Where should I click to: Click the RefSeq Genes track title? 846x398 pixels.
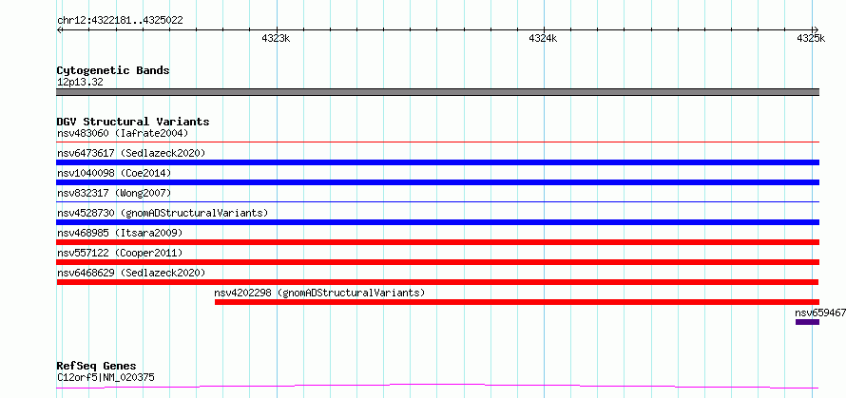(x=97, y=367)
